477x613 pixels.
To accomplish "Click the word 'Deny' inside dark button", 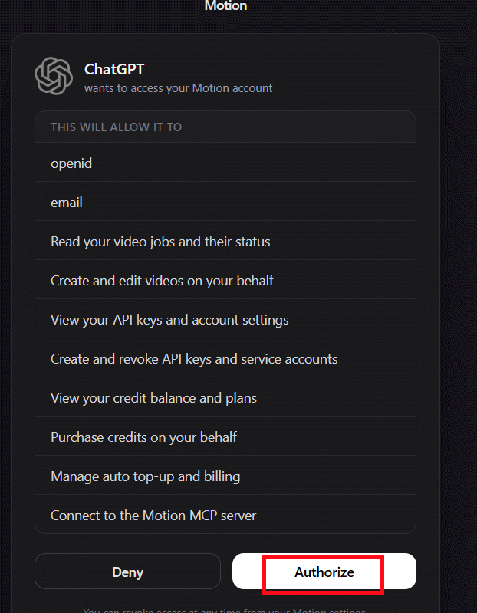I will click(x=128, y=572).
